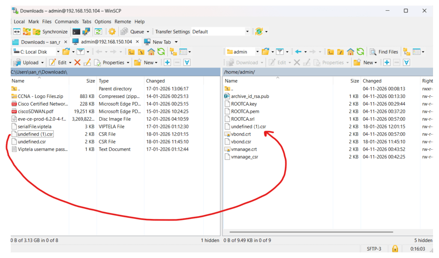Go to remote home directory icon
The height and width of the screenshot is (258, 439).
click(x=351, y=52)
